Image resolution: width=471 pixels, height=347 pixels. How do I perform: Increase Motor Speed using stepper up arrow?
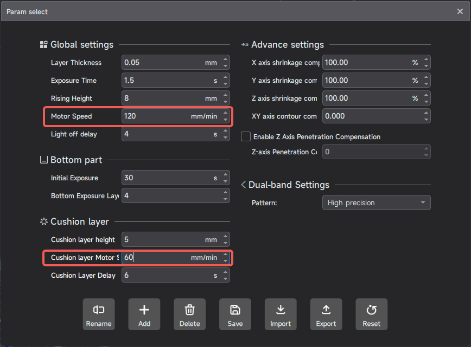point(225,113)
